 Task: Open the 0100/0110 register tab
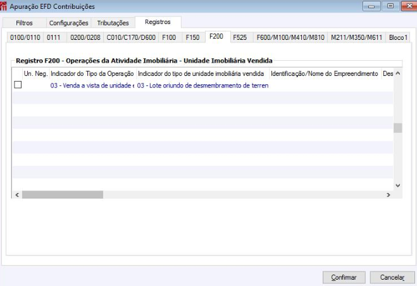(25, 37)
